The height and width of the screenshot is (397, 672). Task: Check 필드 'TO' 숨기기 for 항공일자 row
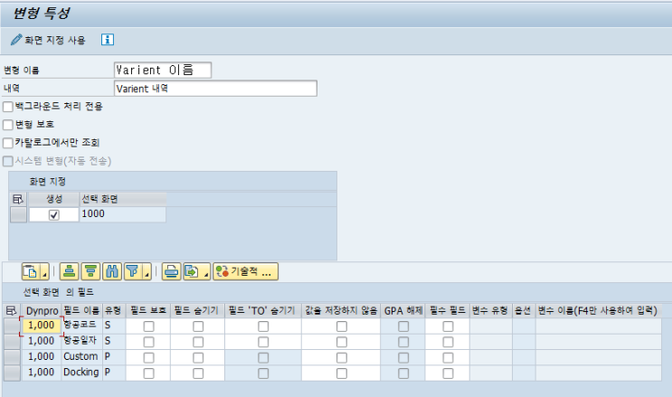pos(263,342)
